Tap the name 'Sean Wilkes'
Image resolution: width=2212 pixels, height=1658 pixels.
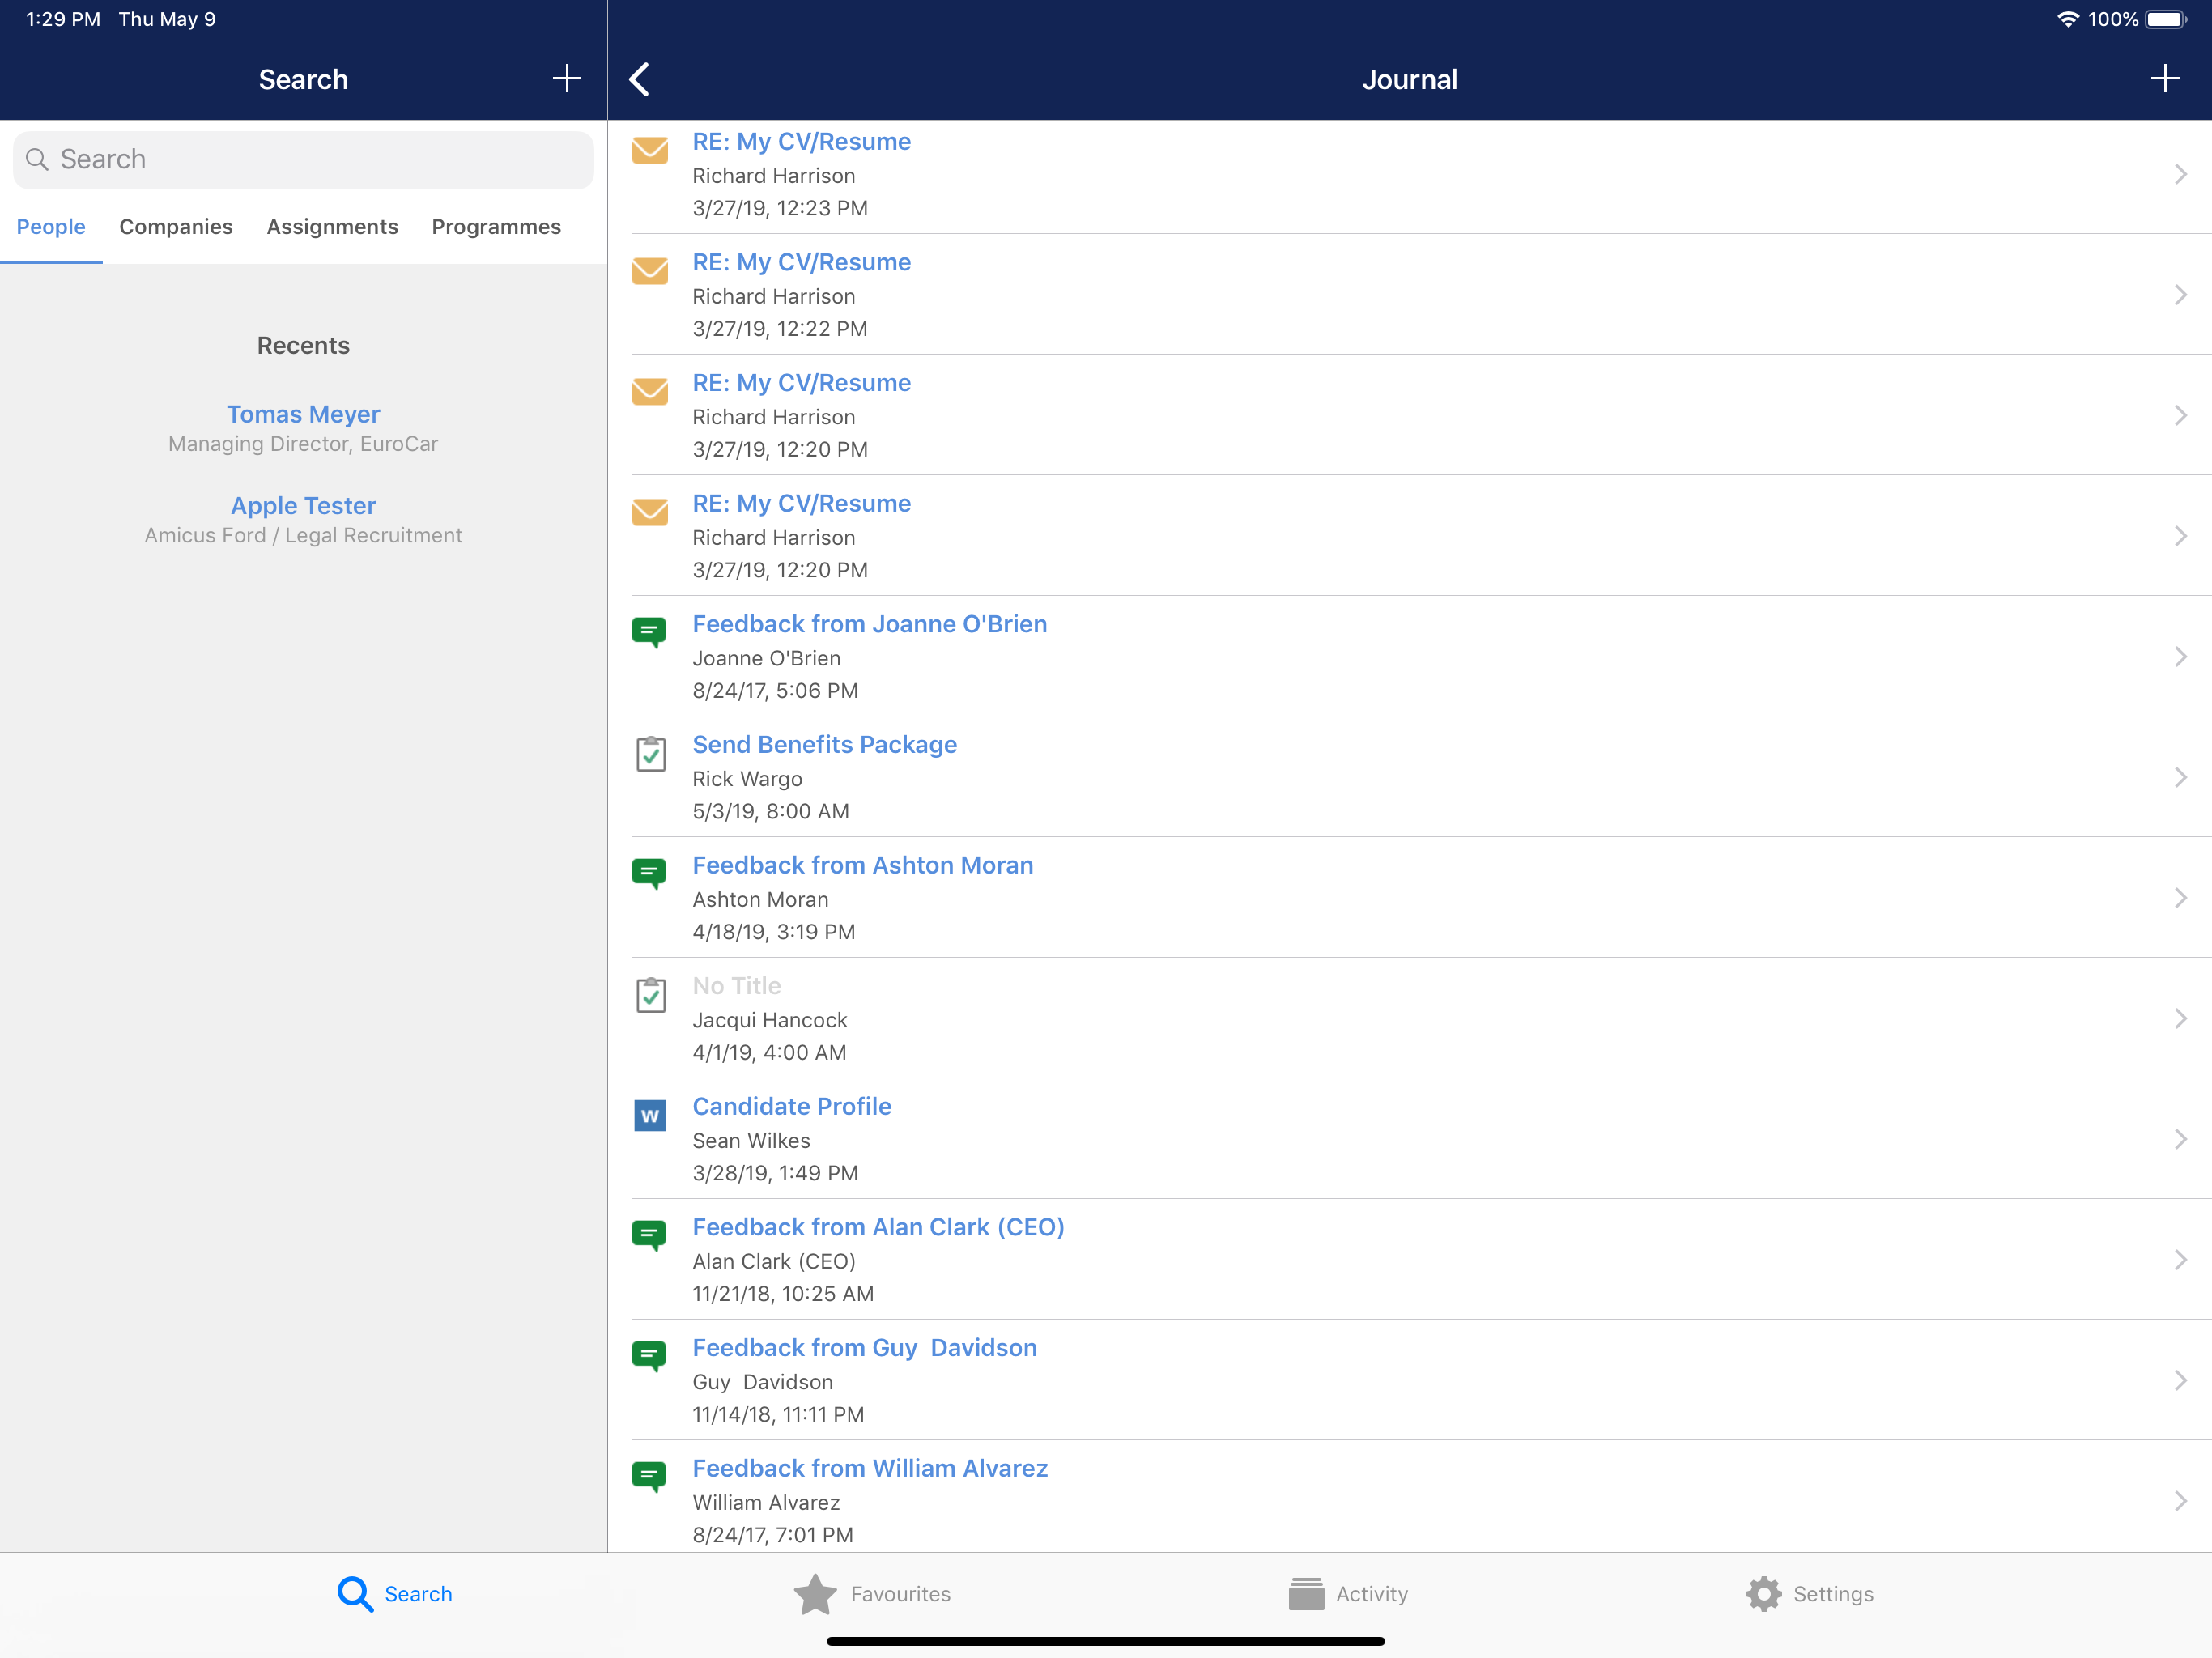[x=751, y=1141]
